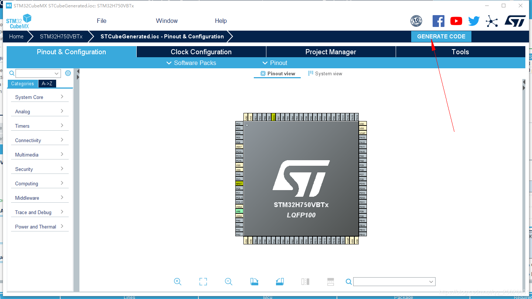This screenshot has width=532, height=299.
Task: Click the STM32H750VBTx breadcrumb
Action: click(61, 37)
